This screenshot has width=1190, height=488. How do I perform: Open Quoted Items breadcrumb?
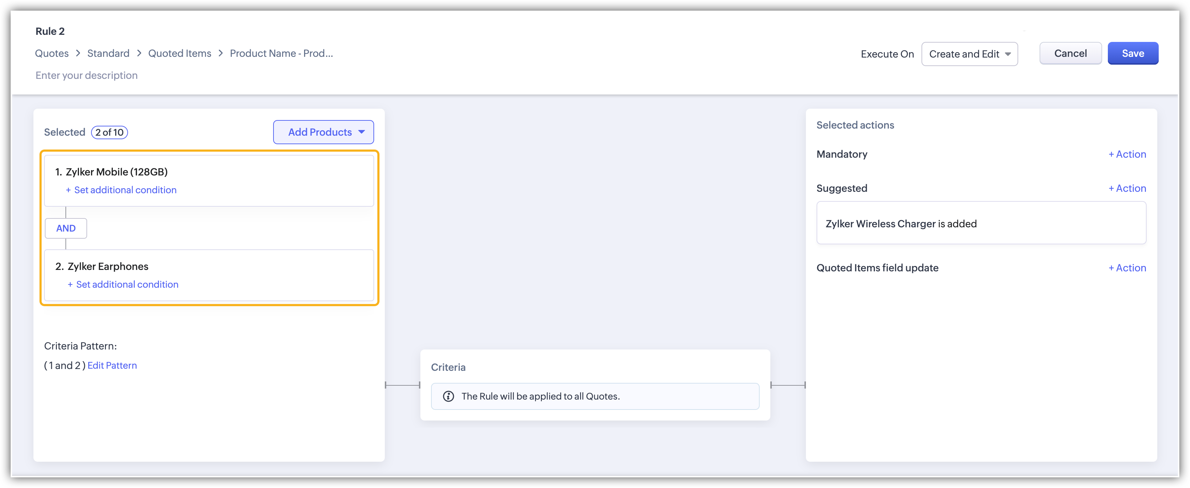coord(179,54)
